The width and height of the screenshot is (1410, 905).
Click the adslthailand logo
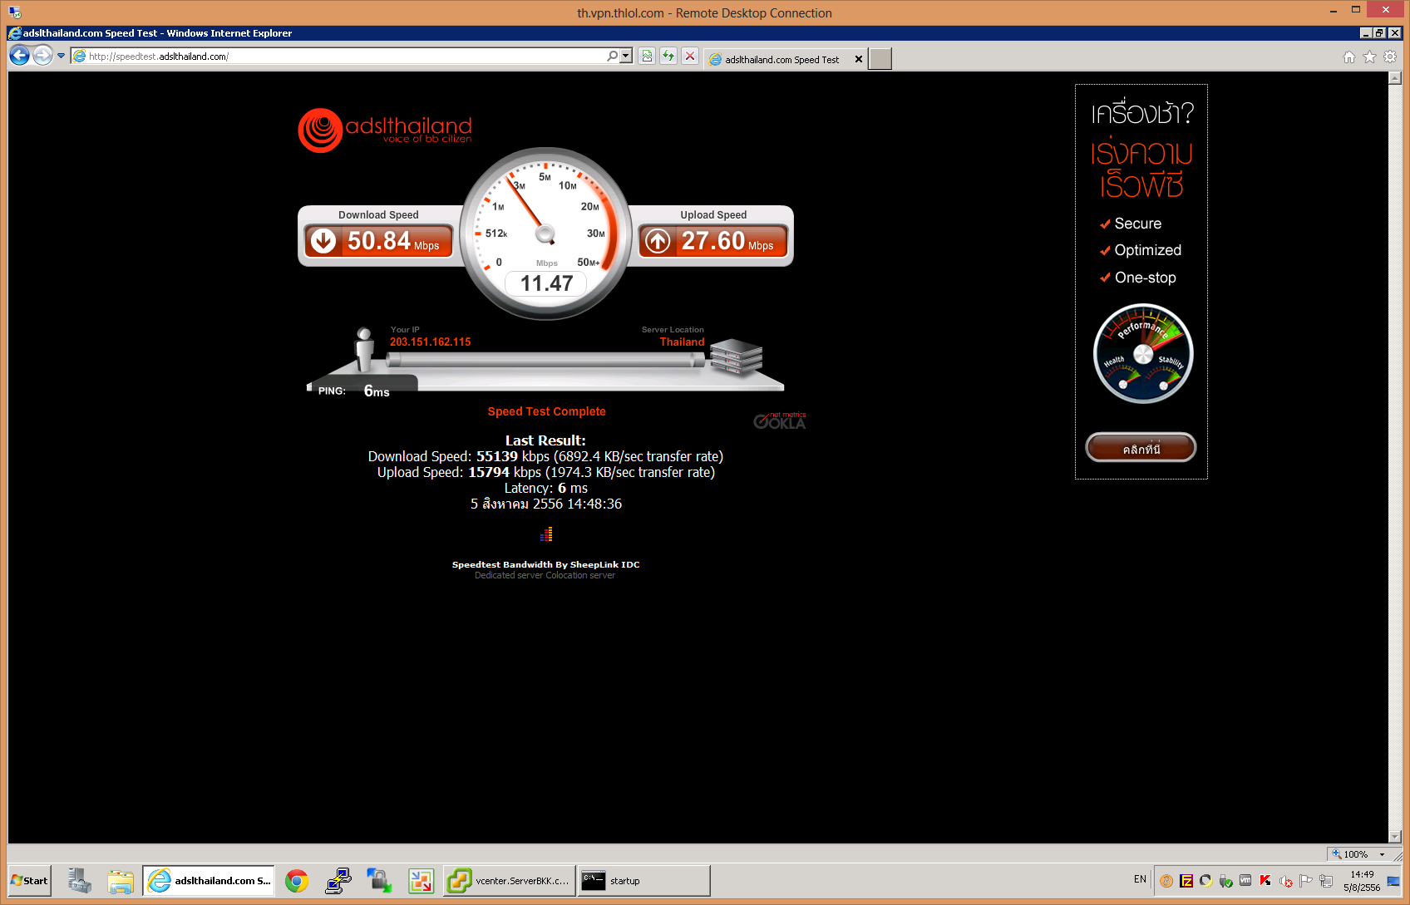coord(385,130)
